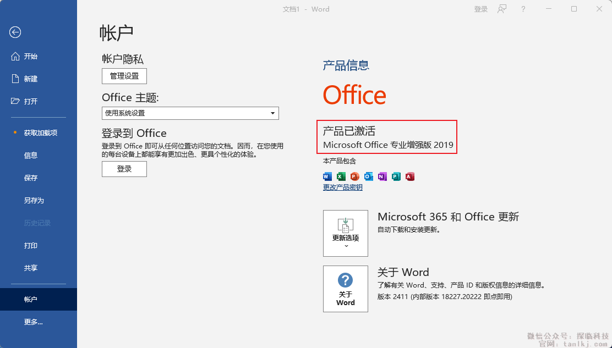Viewport: 612px width, 348px height.
Task: Open the 更新选项 dropdown button
Action: [346, 234]
